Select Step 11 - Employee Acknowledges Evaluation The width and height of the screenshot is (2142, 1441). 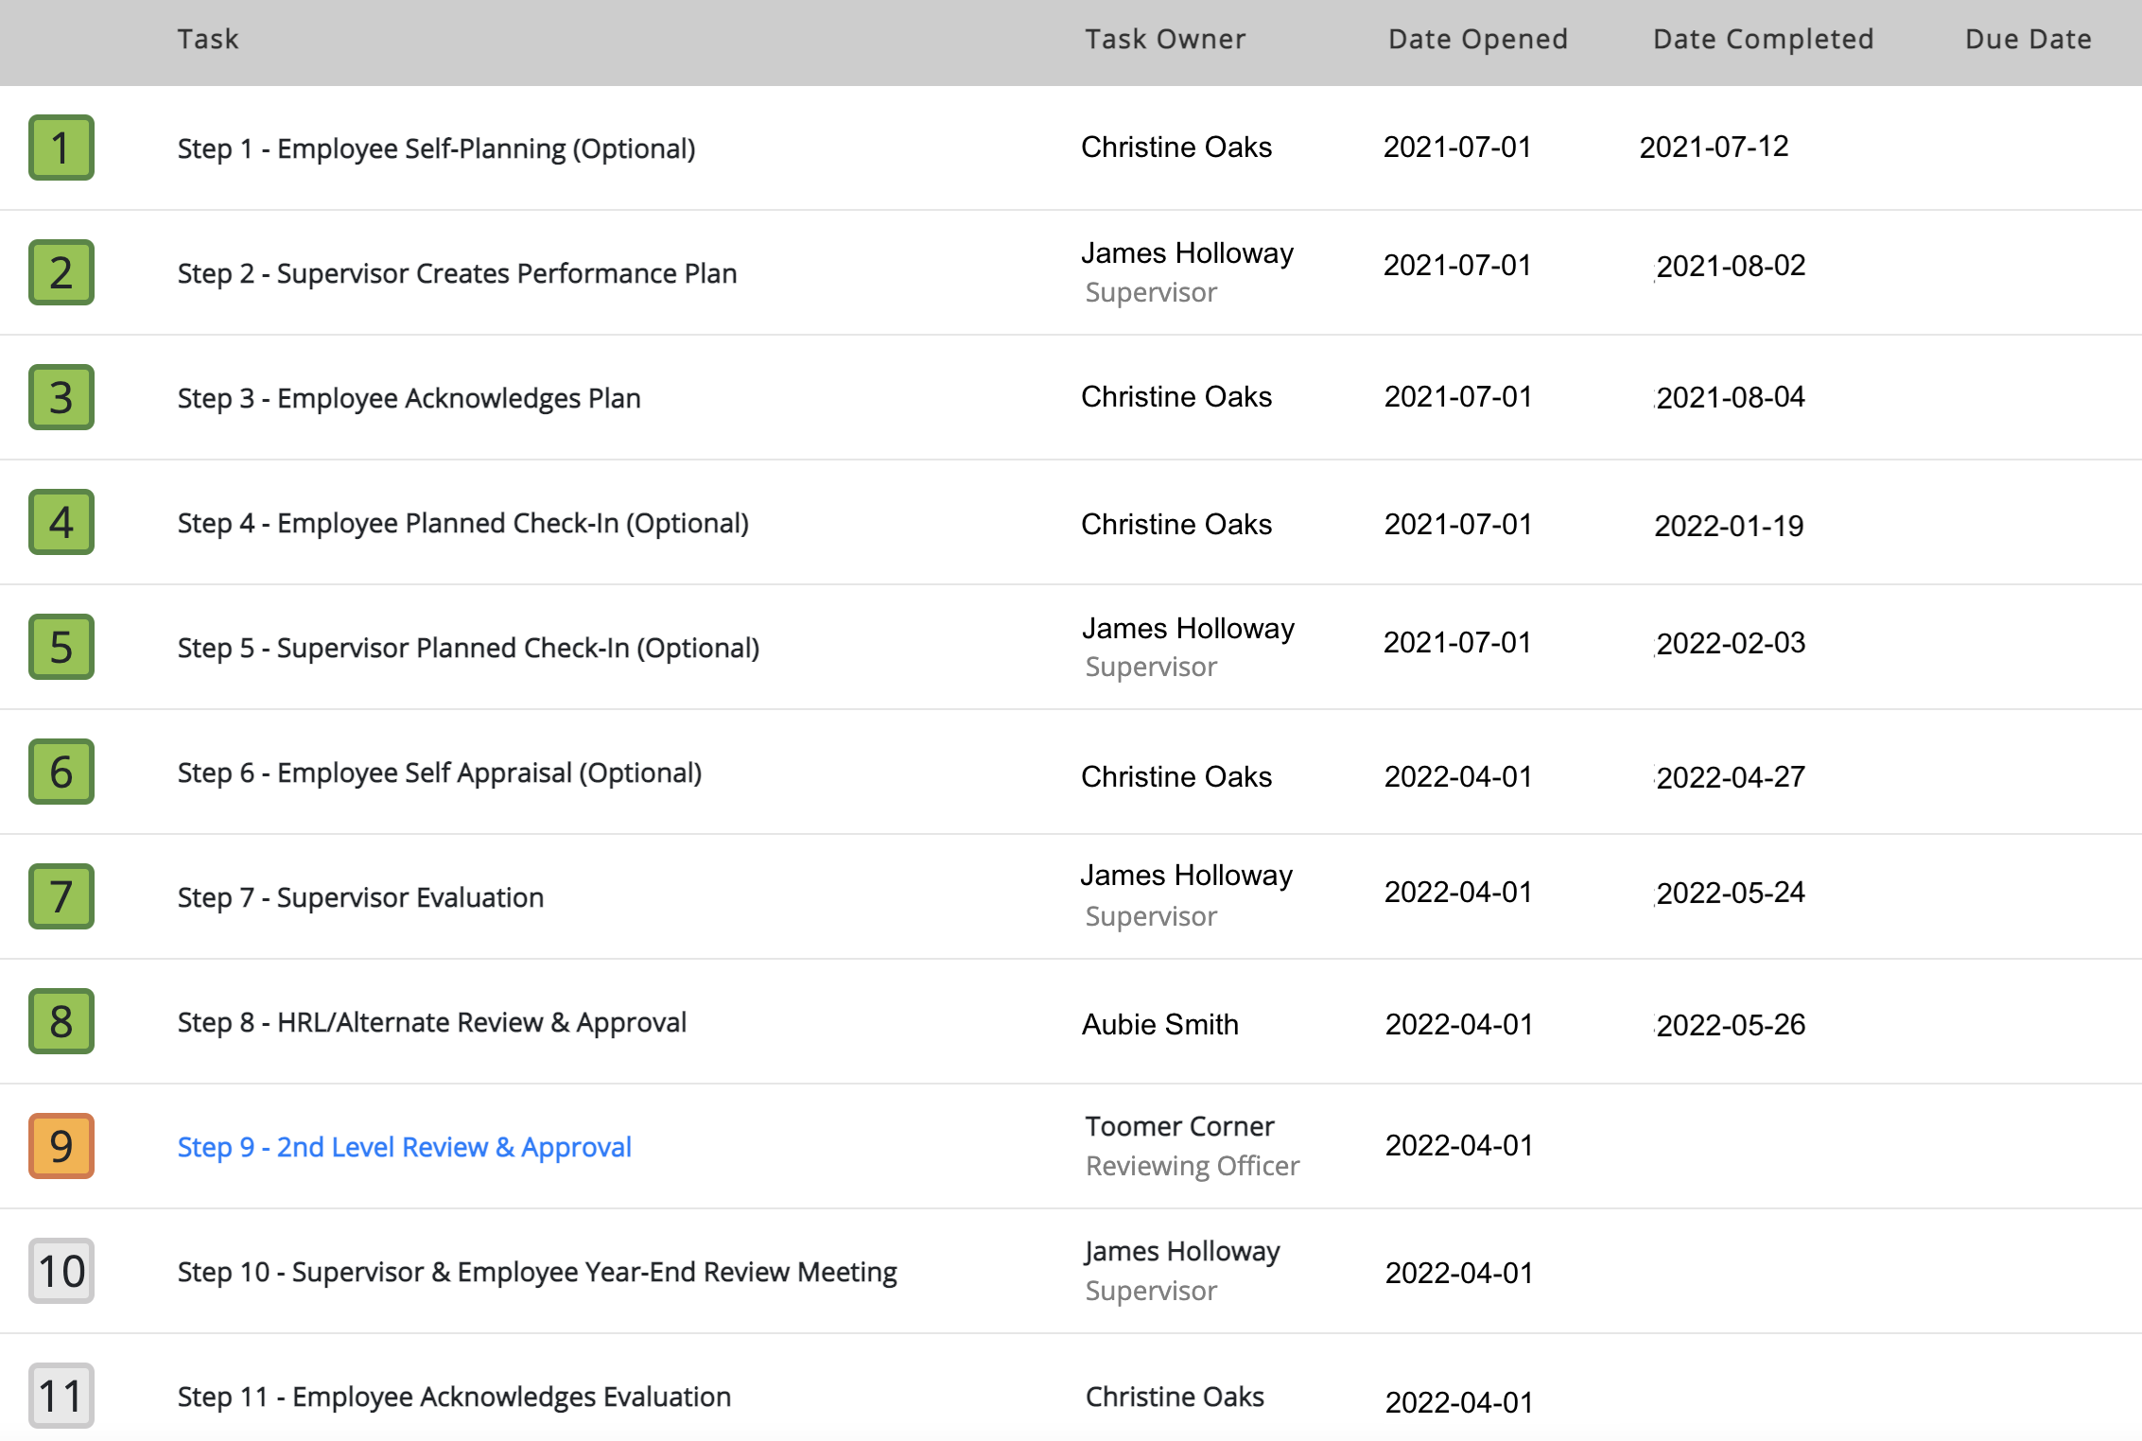point(454,1397)
